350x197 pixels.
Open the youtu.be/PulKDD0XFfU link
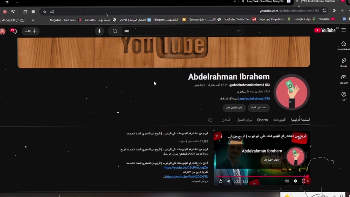coord(186,177)
